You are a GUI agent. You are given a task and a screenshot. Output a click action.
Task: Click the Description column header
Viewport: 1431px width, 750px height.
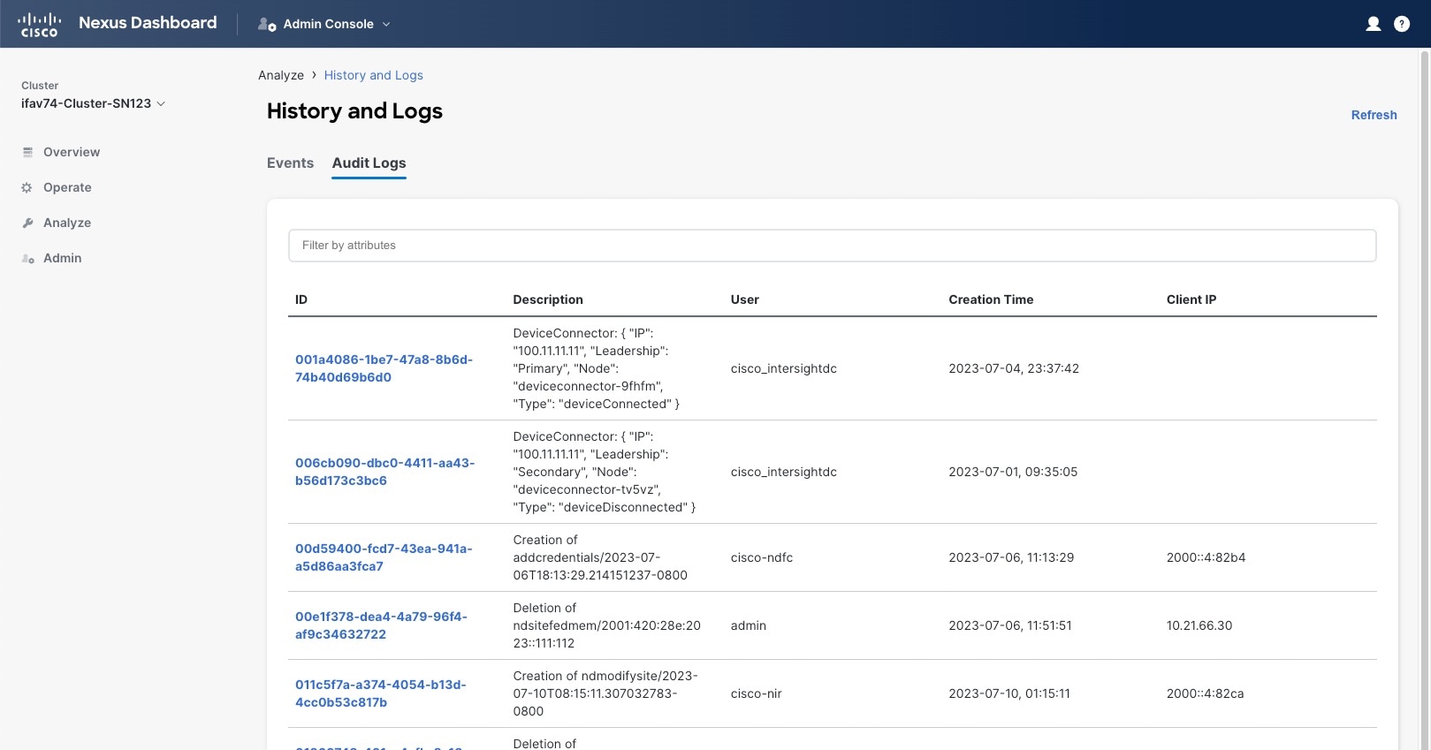pos(548,299)
